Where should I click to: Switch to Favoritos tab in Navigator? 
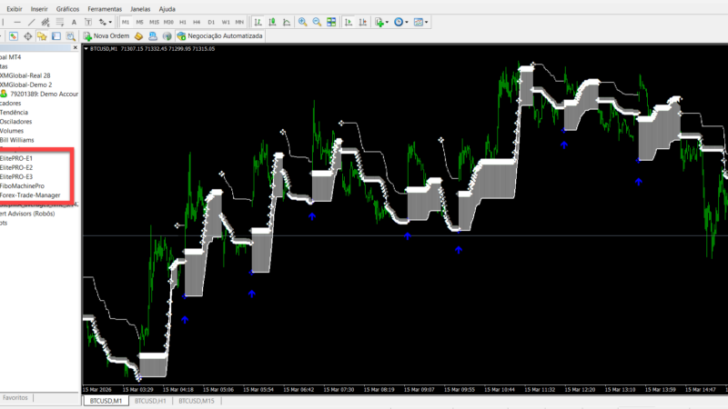coord(15,398)
